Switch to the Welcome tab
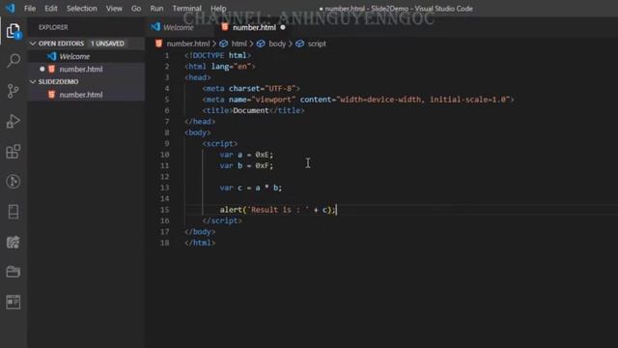This screenshot has height=348, width=618. 178,27
